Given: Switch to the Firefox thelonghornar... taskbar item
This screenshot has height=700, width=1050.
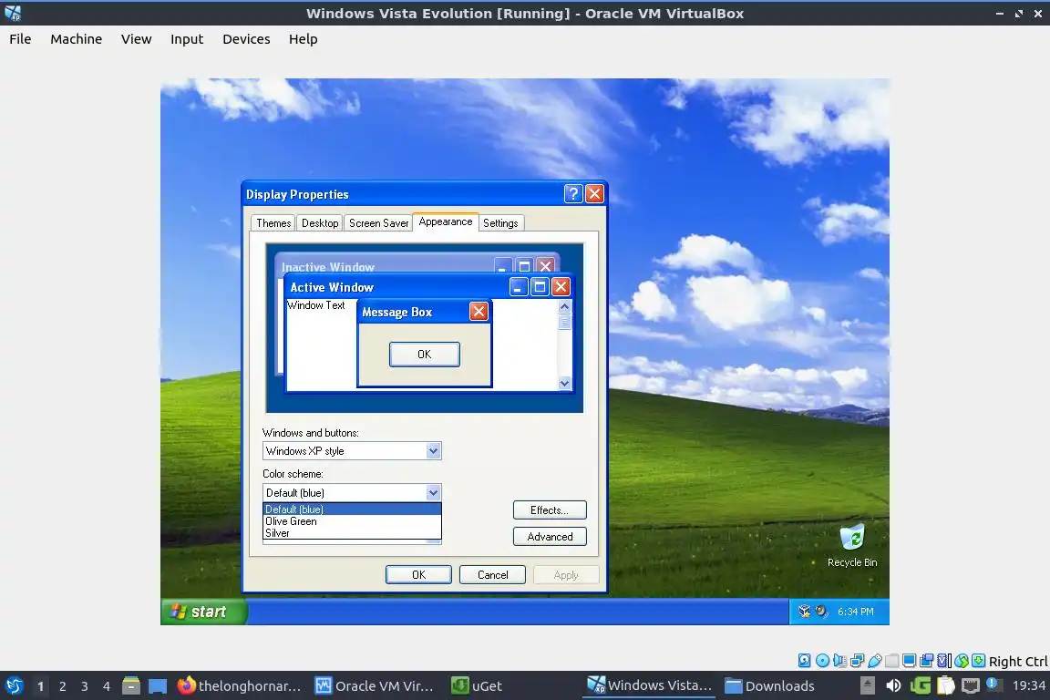Looking at the screenshot, I should pos(239,685).
